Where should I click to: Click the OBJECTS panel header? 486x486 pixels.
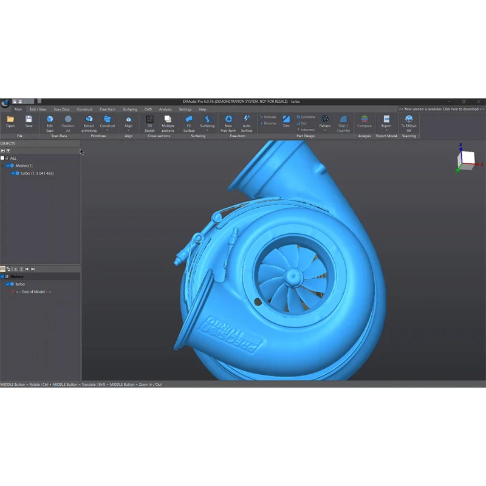(x=40, y=143)
